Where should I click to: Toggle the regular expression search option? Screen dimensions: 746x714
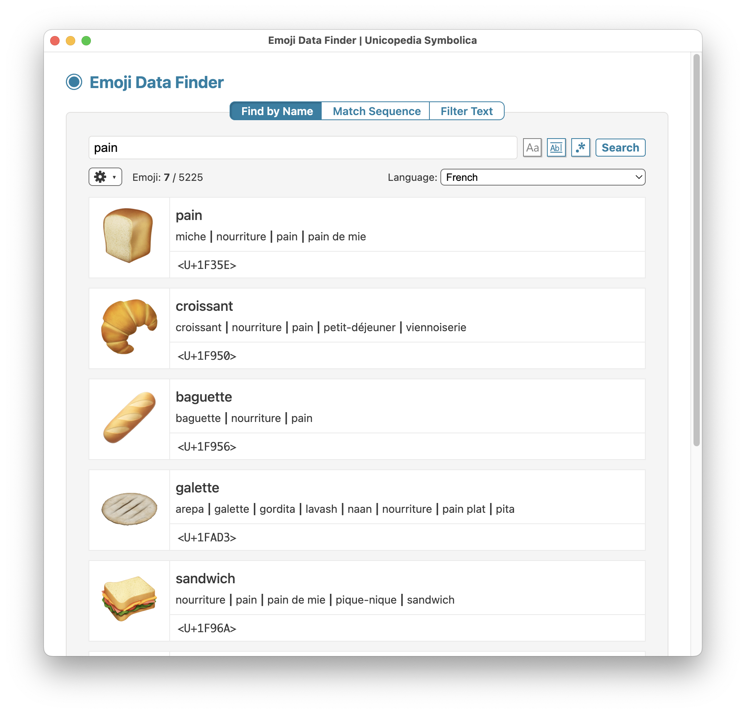(580, 148)
